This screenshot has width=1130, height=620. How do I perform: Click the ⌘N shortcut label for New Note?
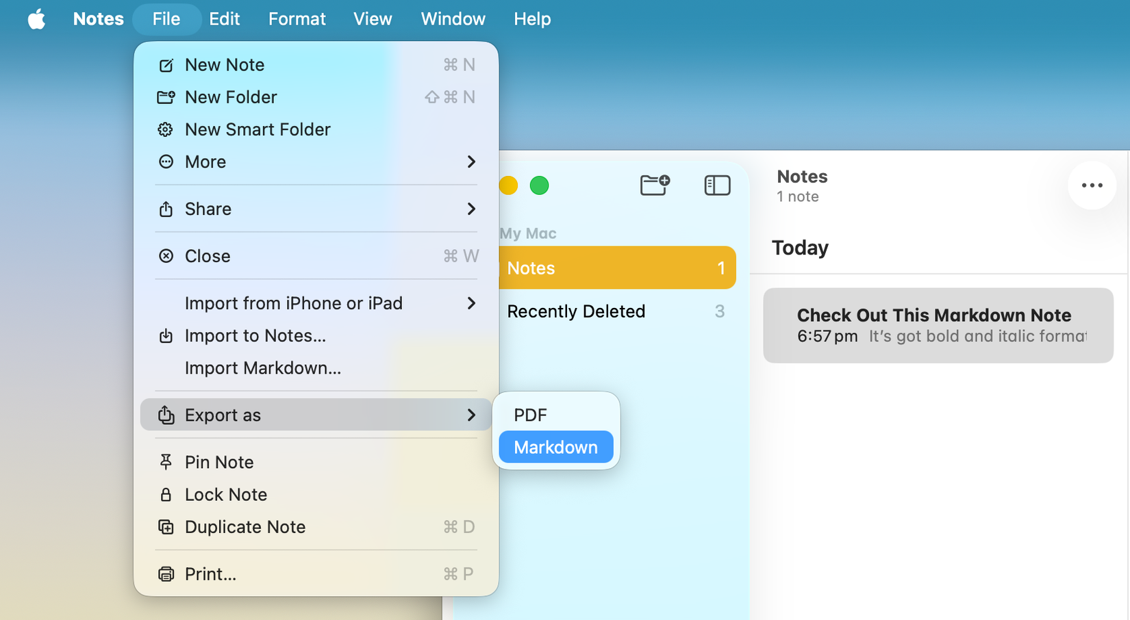(x=459, y=65)
